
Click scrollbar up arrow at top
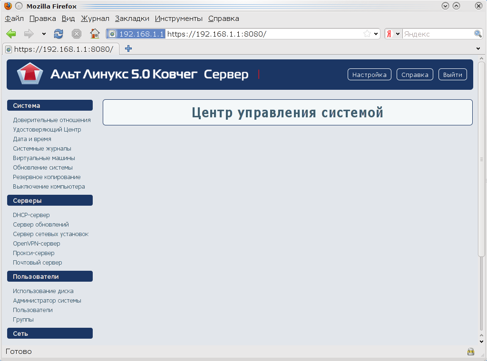point(481,58)
